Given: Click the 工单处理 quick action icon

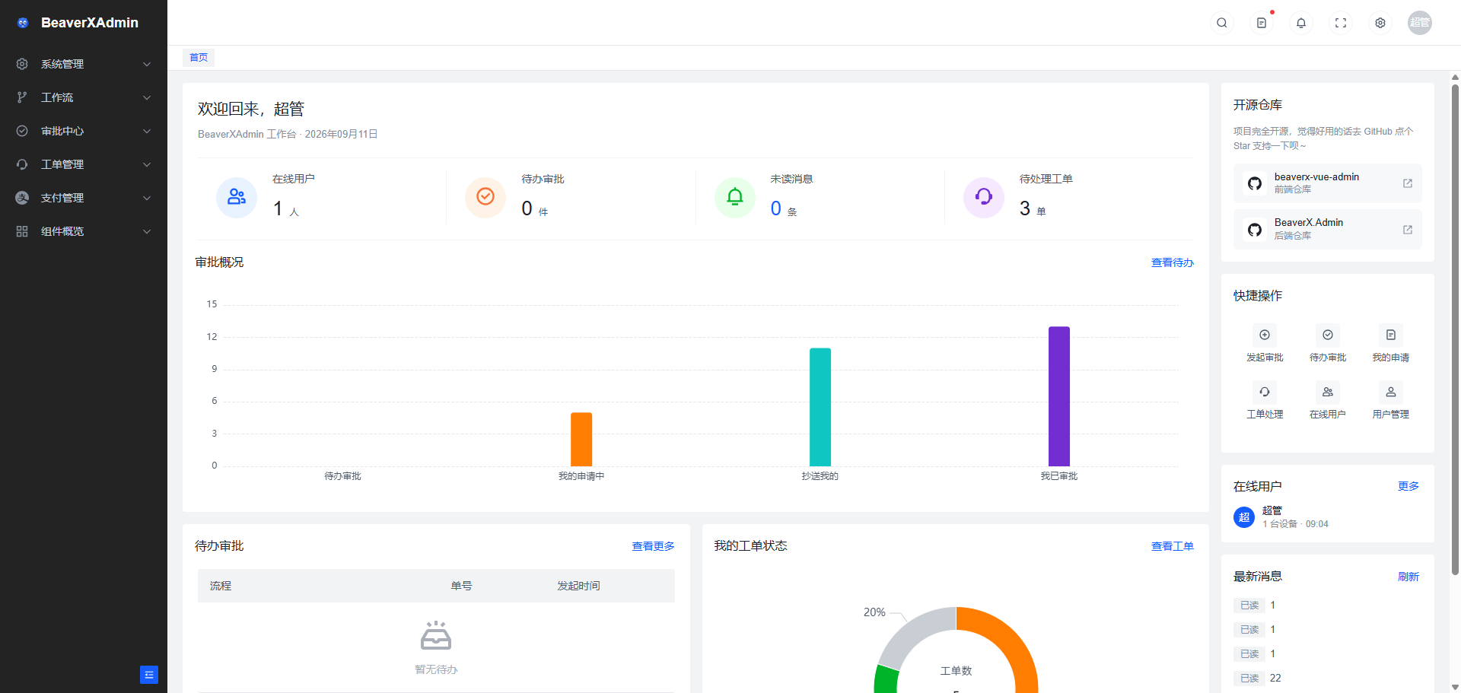Looking at the screenshot, I should click(x=1265, y=392).
